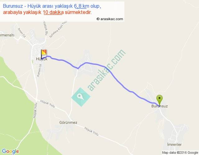
Task: Select the Görünmez place label
Action: 68,122
